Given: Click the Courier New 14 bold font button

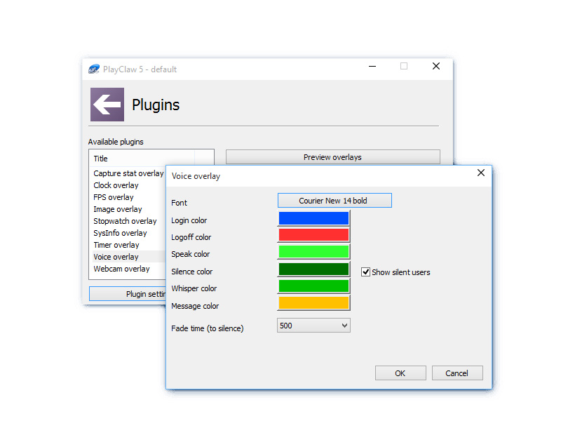Looking at the screenshot, I should (334, 201).
